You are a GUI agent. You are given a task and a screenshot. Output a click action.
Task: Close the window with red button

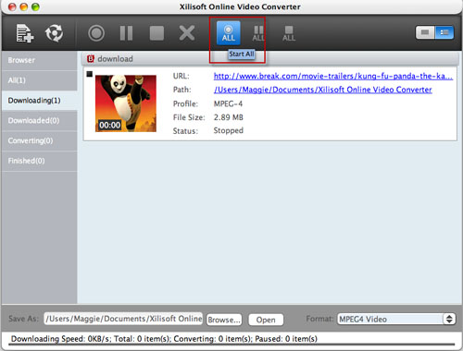click(x=12, y=6)
